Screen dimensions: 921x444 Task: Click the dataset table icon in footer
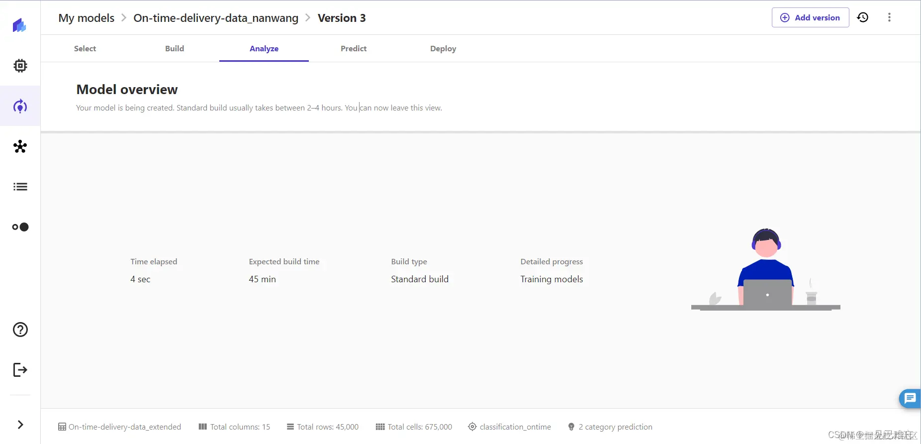62,427
